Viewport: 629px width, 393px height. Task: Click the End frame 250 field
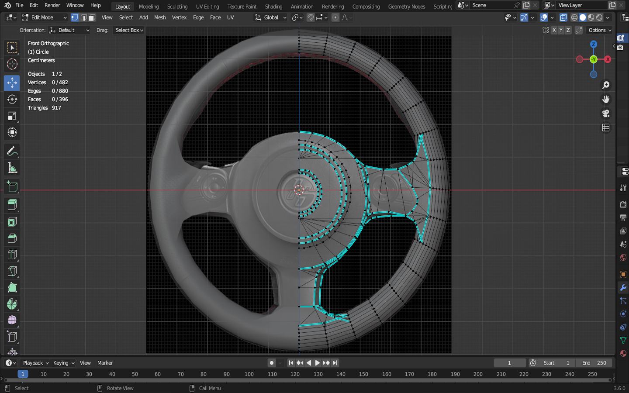coord(594,363)
